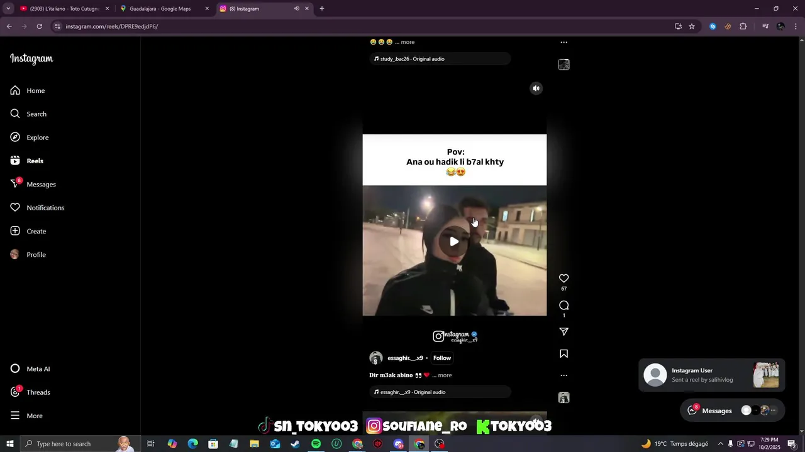Screen dimensions: 805x452
Task: Open the Notifications panel
Action: [37, 208]
